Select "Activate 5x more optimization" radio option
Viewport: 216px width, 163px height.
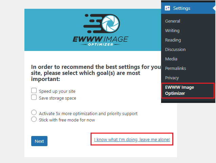34,113
